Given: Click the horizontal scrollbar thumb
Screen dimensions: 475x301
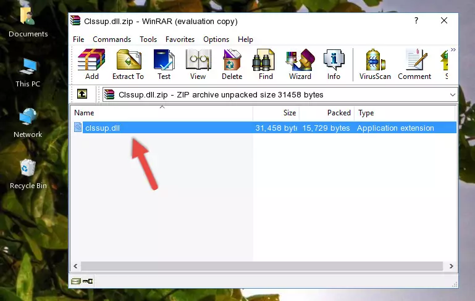Looking at the screenshot, I should (x=262, y=266).
